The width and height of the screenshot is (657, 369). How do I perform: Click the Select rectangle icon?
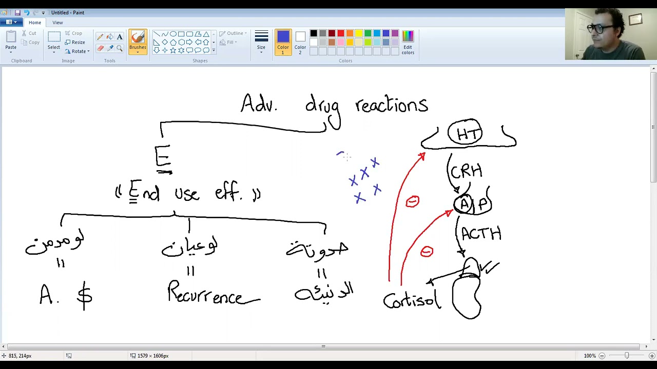tap(53, 37)
